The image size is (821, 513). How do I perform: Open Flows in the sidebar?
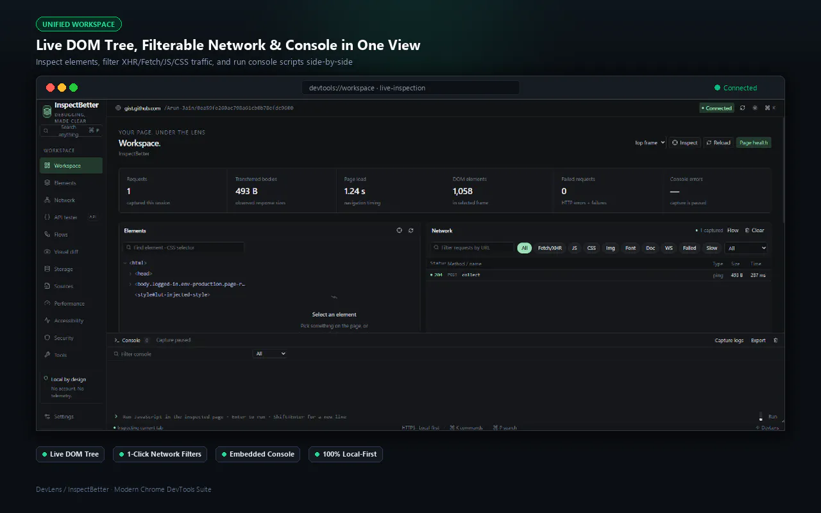(x=71, y=235)
